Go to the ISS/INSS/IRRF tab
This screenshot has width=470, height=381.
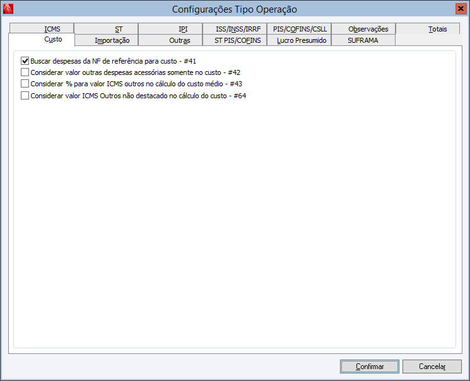[x=235, y=29]
